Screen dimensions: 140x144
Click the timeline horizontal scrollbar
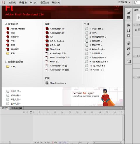coord(108,143)
